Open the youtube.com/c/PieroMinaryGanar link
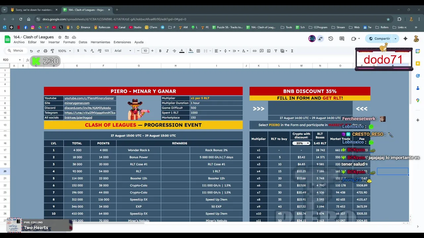Viewport: 424px width, 238px height. 89,98
